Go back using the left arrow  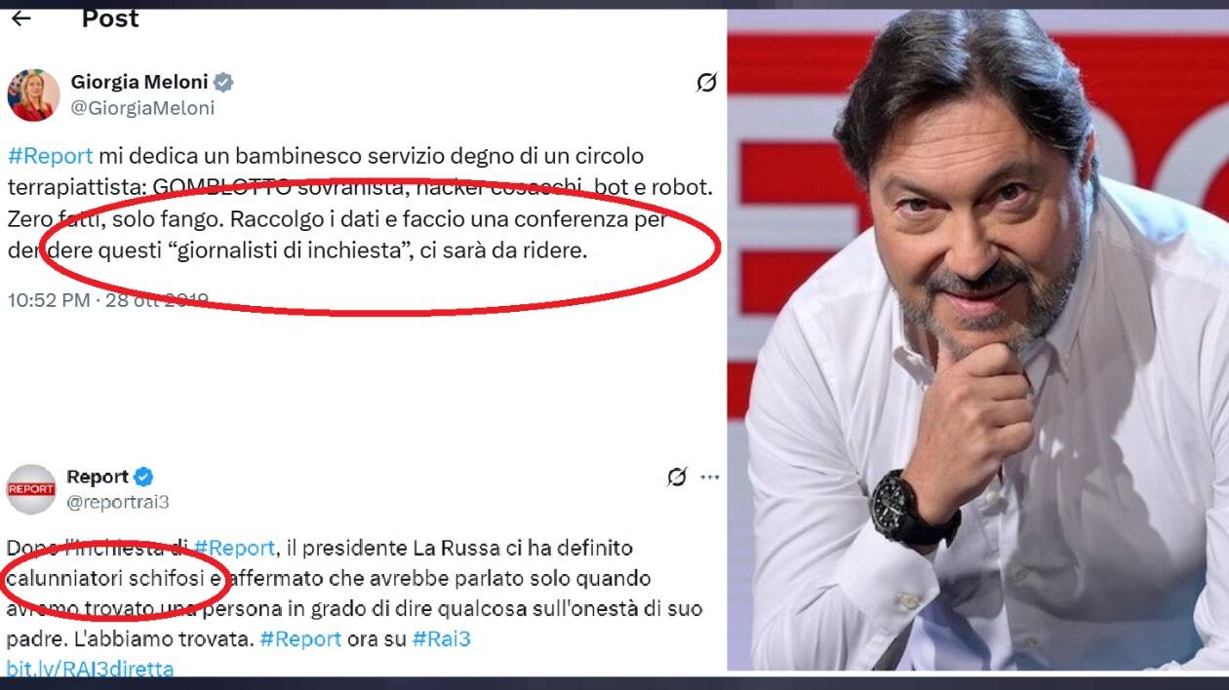(x=21, y=18)
